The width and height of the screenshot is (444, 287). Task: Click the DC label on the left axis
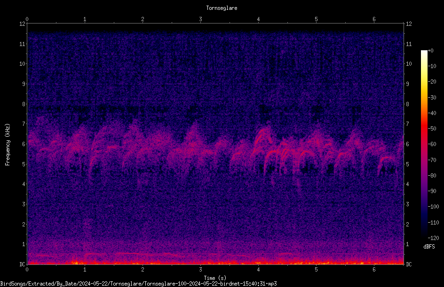click(x=22, y=264)
